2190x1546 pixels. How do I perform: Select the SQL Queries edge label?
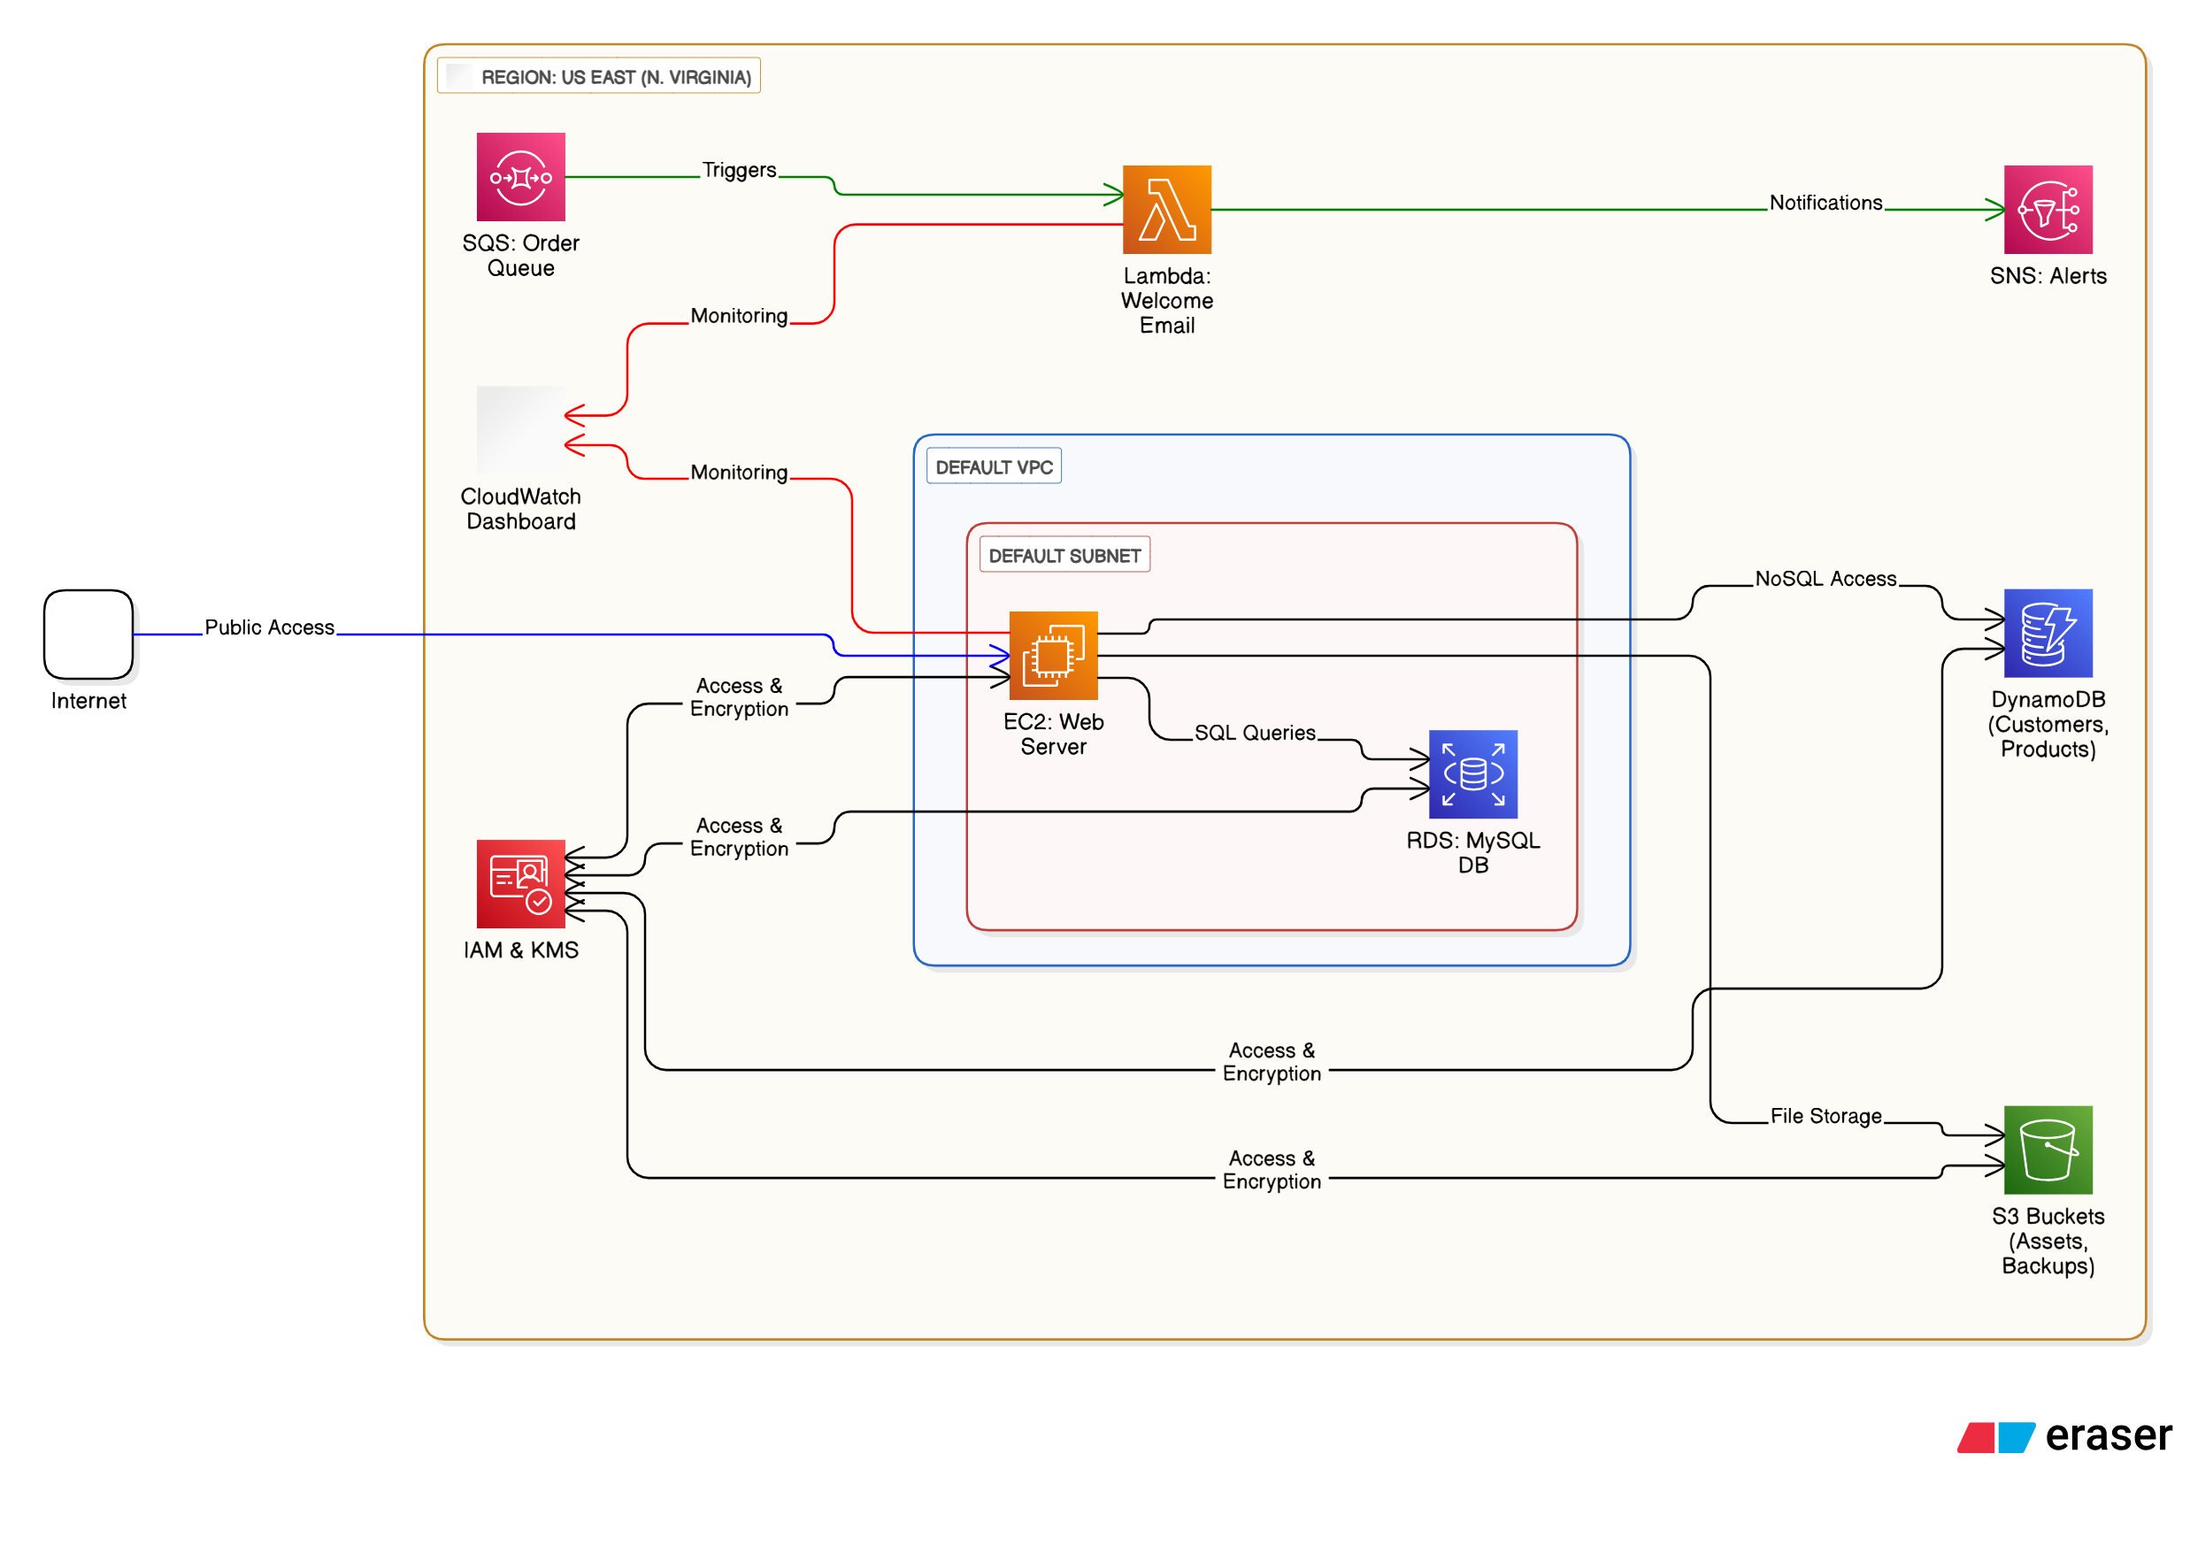[1256, 733]
